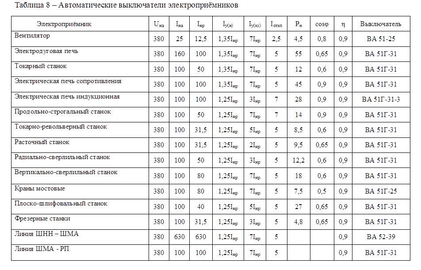Click the «Токарный станок» row label
The width and height of the screenshot is (421, 270).
tap(41, 66)
